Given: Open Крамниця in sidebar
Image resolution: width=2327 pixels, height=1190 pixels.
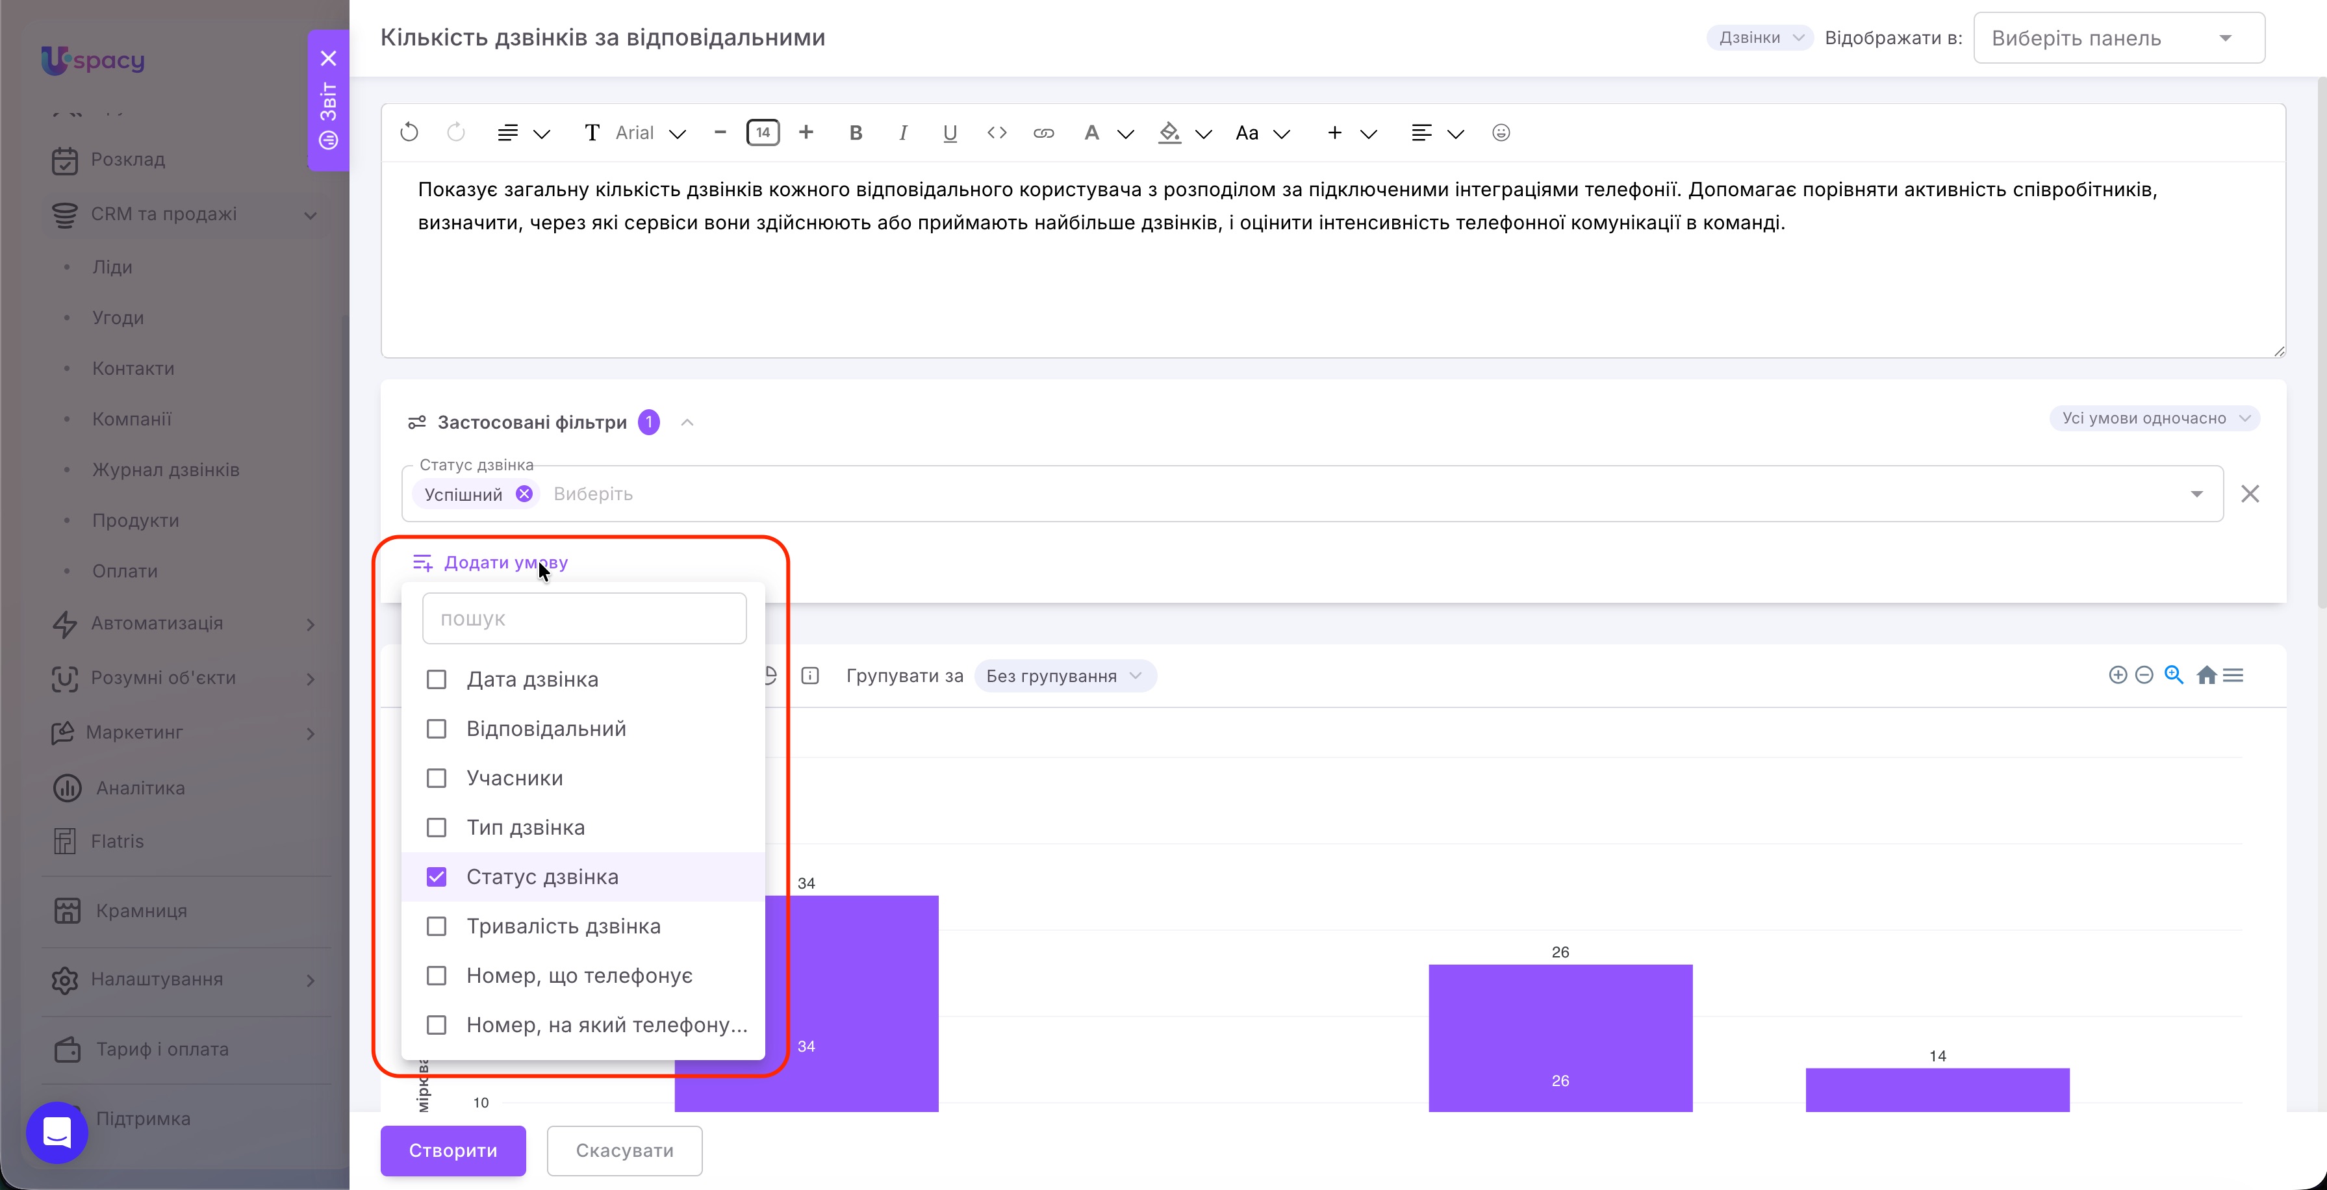Looking at the screenshot, I should click(141, 911).
